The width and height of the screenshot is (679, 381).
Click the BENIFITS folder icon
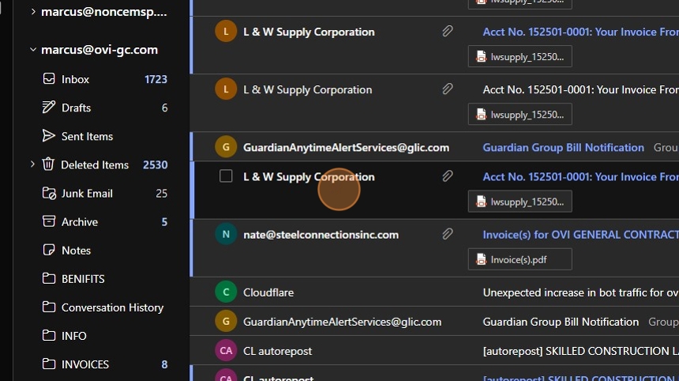tap(49, 278)
